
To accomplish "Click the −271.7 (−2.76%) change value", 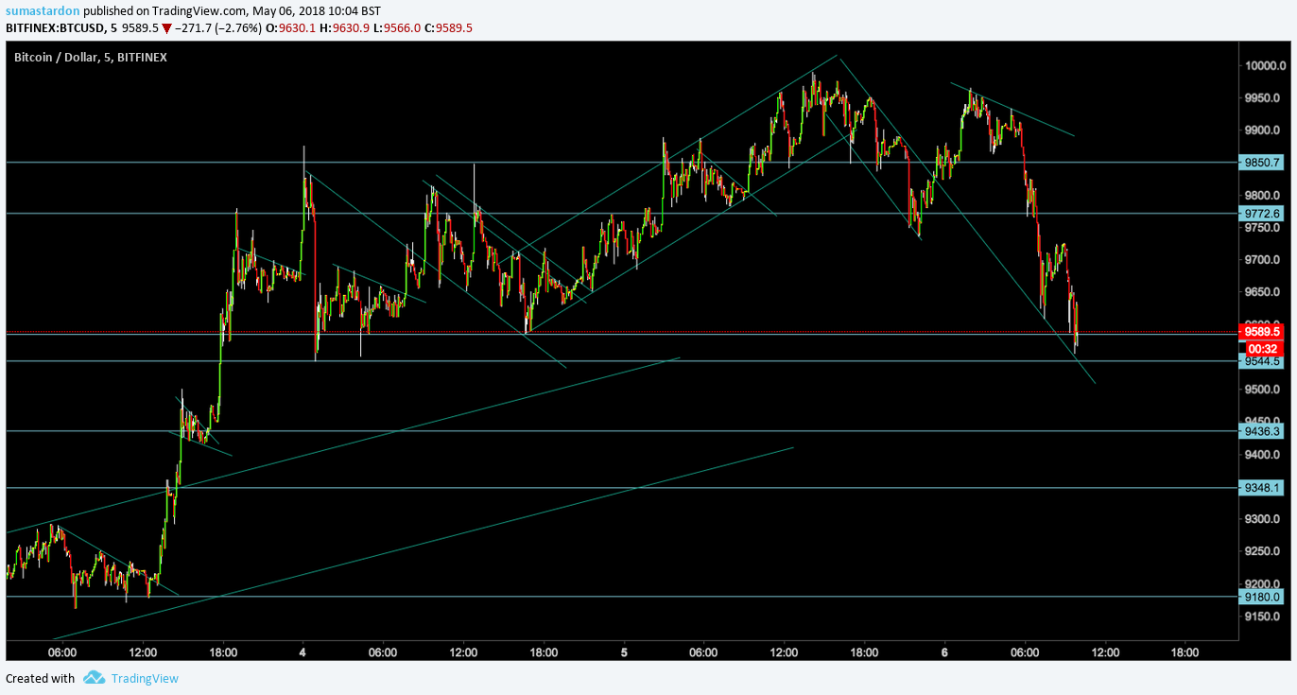I will (x=220, y=27).
